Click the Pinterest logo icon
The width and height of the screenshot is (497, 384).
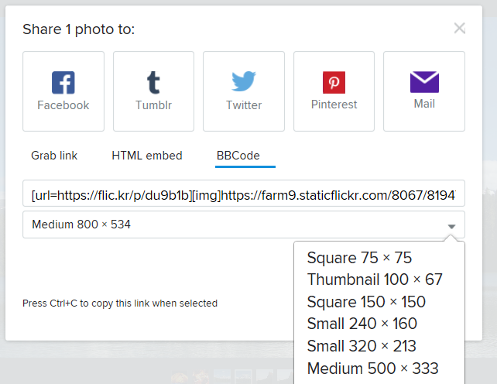(x=334, y=82)
